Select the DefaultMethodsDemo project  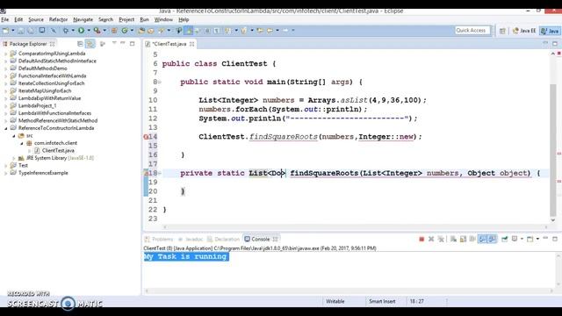coord(42,68)
